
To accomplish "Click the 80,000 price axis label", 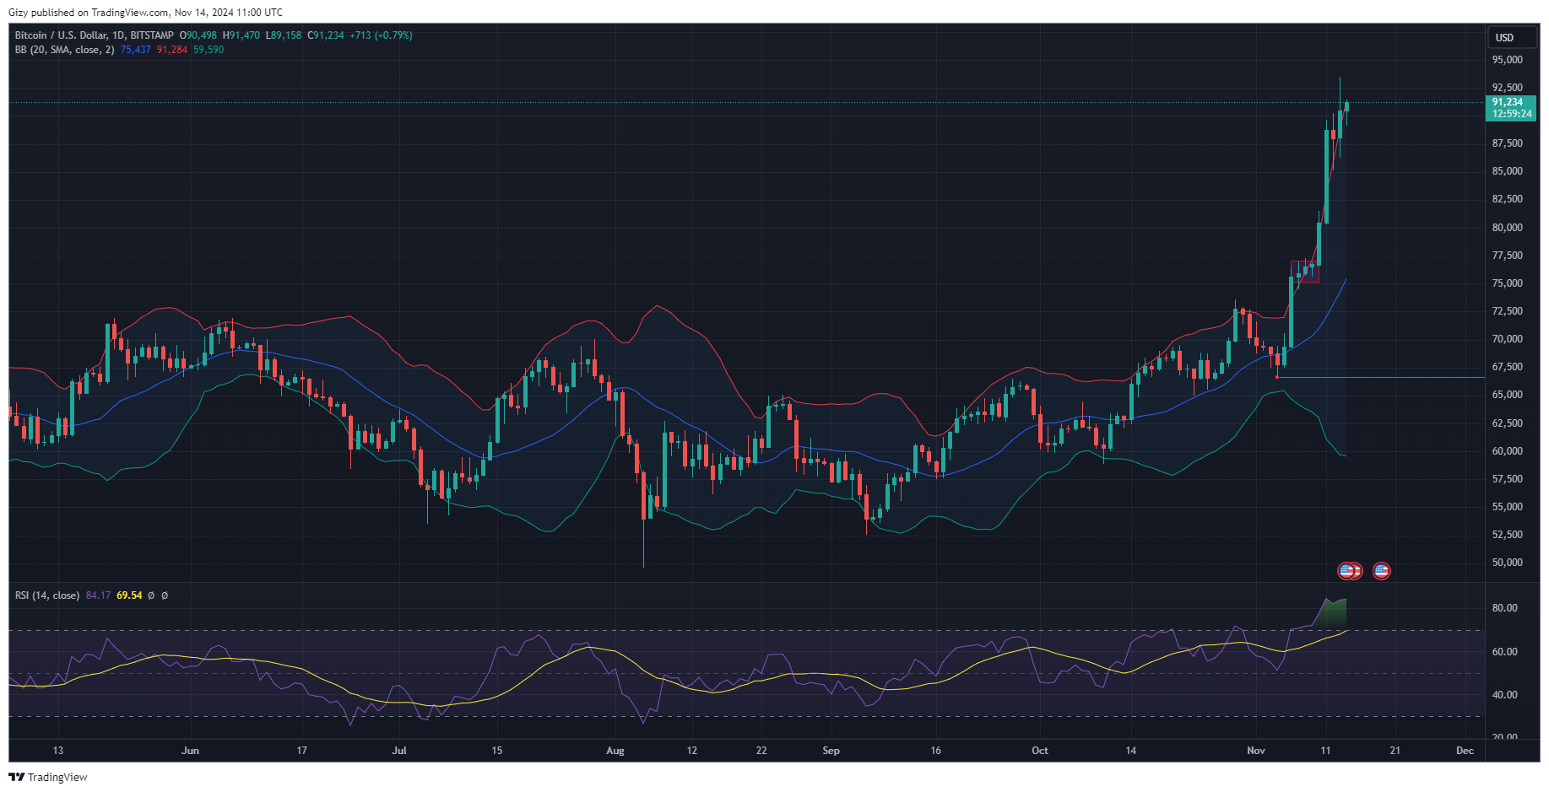I will (x=1508, y=228).
